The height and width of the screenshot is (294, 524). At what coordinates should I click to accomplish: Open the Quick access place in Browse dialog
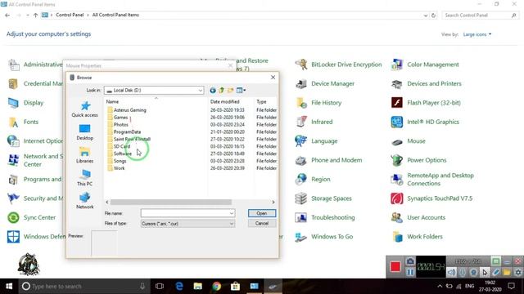[85, 109]
